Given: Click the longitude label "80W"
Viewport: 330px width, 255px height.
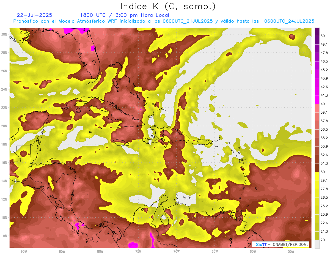Looking at the screenshot, I should click(100, 251).
